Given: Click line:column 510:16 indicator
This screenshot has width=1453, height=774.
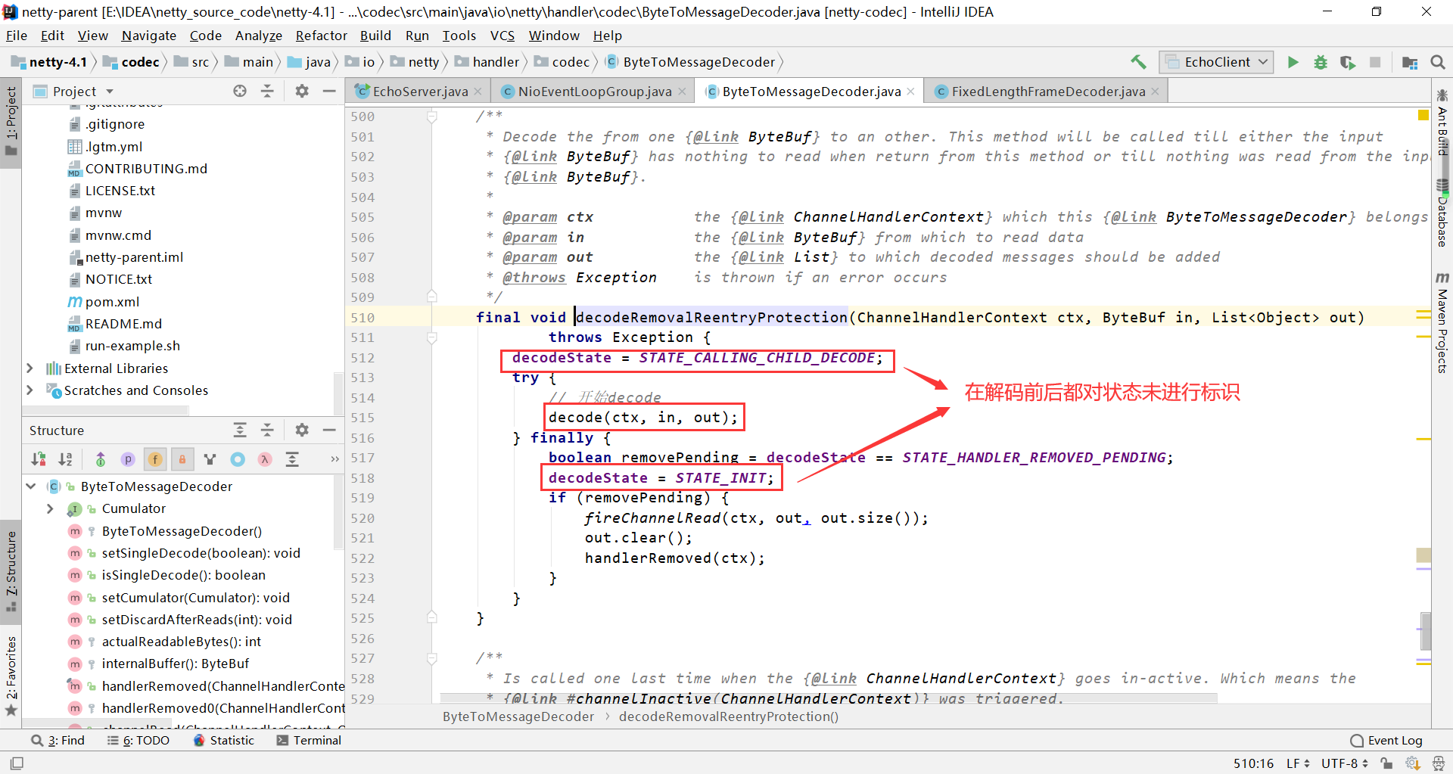Looking at the screenshot, I should 1253,763.
